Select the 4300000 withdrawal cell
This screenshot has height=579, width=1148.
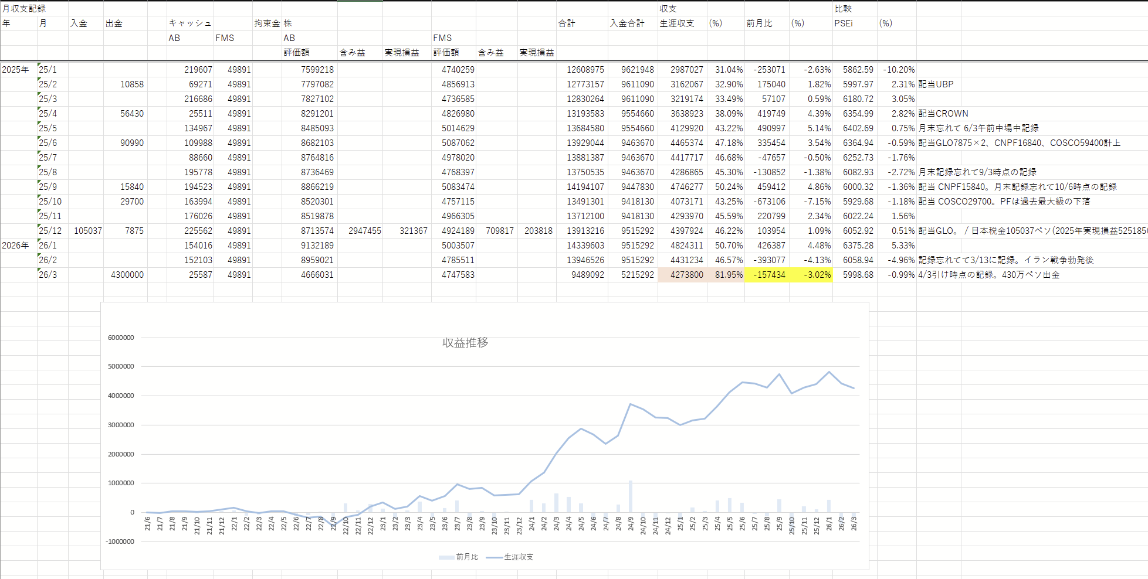pos(127,275)
